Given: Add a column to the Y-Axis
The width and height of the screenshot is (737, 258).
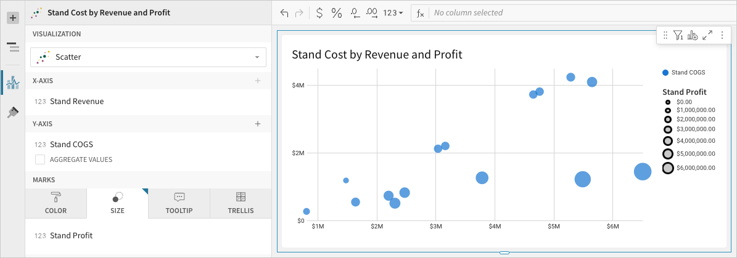Looking at the screenshot, I should pos(258,124).
